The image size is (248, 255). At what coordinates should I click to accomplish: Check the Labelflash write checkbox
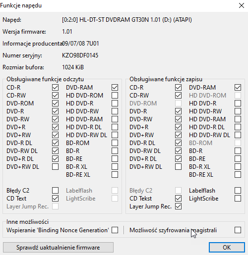[238, 191]
